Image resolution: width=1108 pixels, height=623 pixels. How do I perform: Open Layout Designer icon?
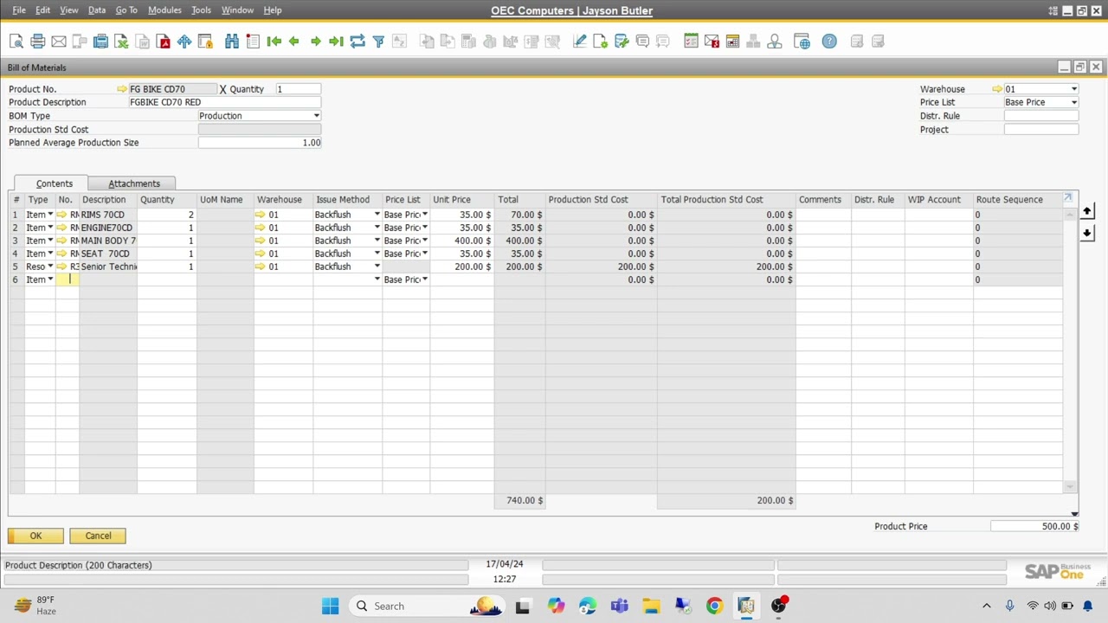600,42
